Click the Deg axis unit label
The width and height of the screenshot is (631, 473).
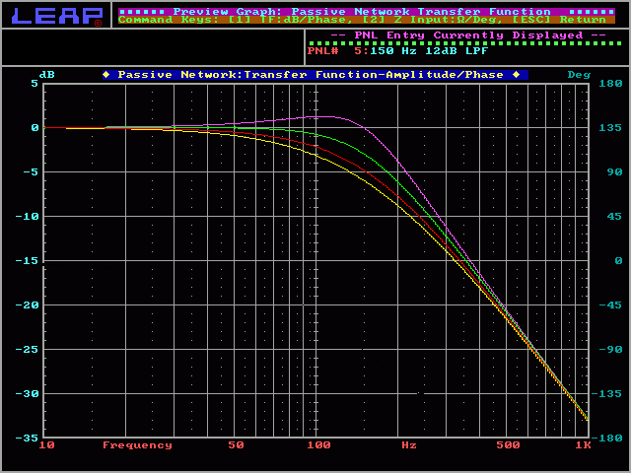[x=579, y=75]
